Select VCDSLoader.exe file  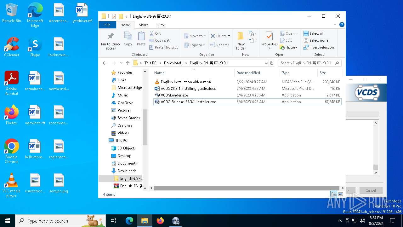click(x=247, y=95)
